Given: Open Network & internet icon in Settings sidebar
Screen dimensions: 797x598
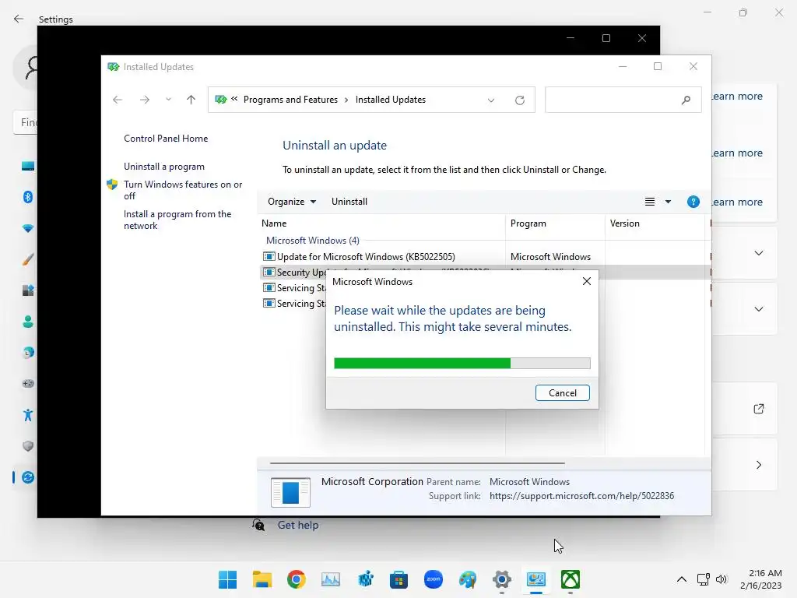Looking at the screenshot, I should pyautogui.click(x=28, y=228).
